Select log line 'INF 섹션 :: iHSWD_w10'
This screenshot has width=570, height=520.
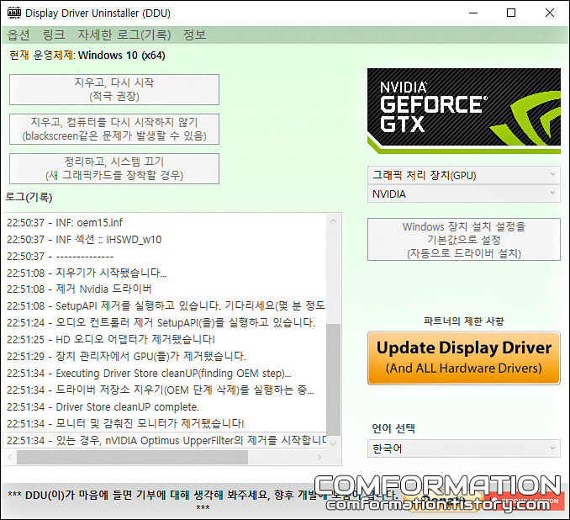(165, 240)
